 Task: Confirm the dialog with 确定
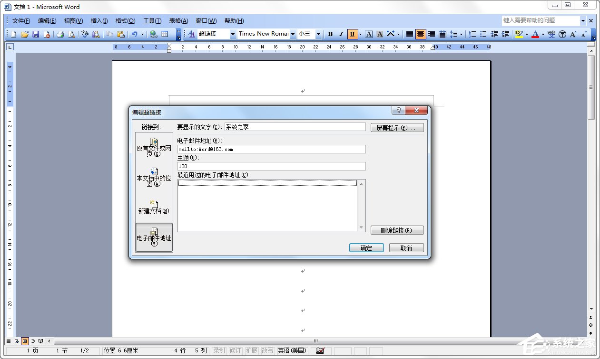[366, 247]
